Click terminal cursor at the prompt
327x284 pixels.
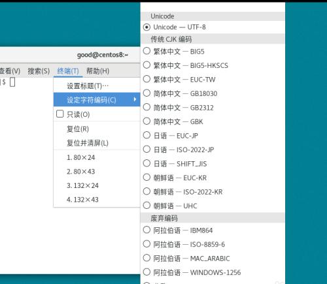(x=12, y=82)
